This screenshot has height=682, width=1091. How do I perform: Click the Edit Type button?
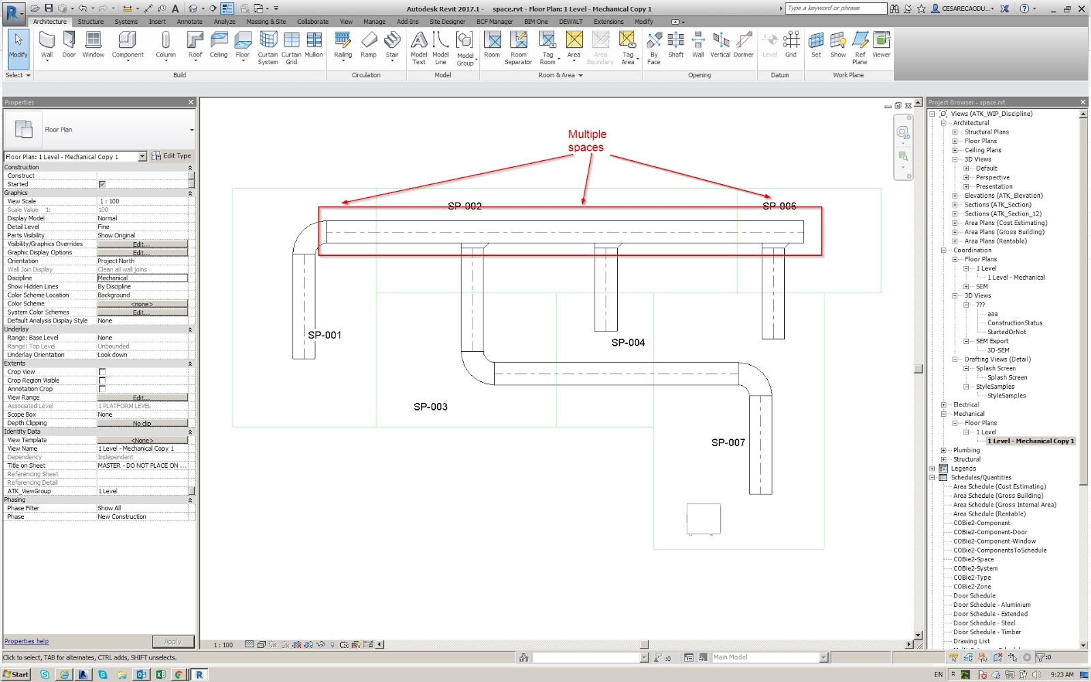(x=172, y=156)
